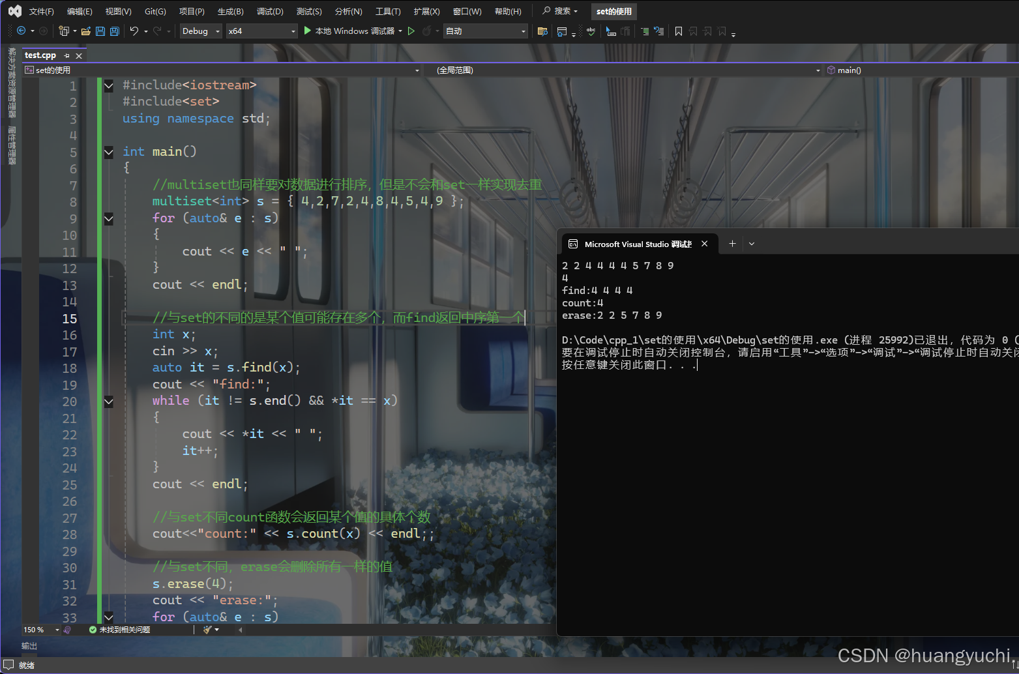Undo the last edit
This screenshot has height=674, width=1019.
(x=134, y=31)
